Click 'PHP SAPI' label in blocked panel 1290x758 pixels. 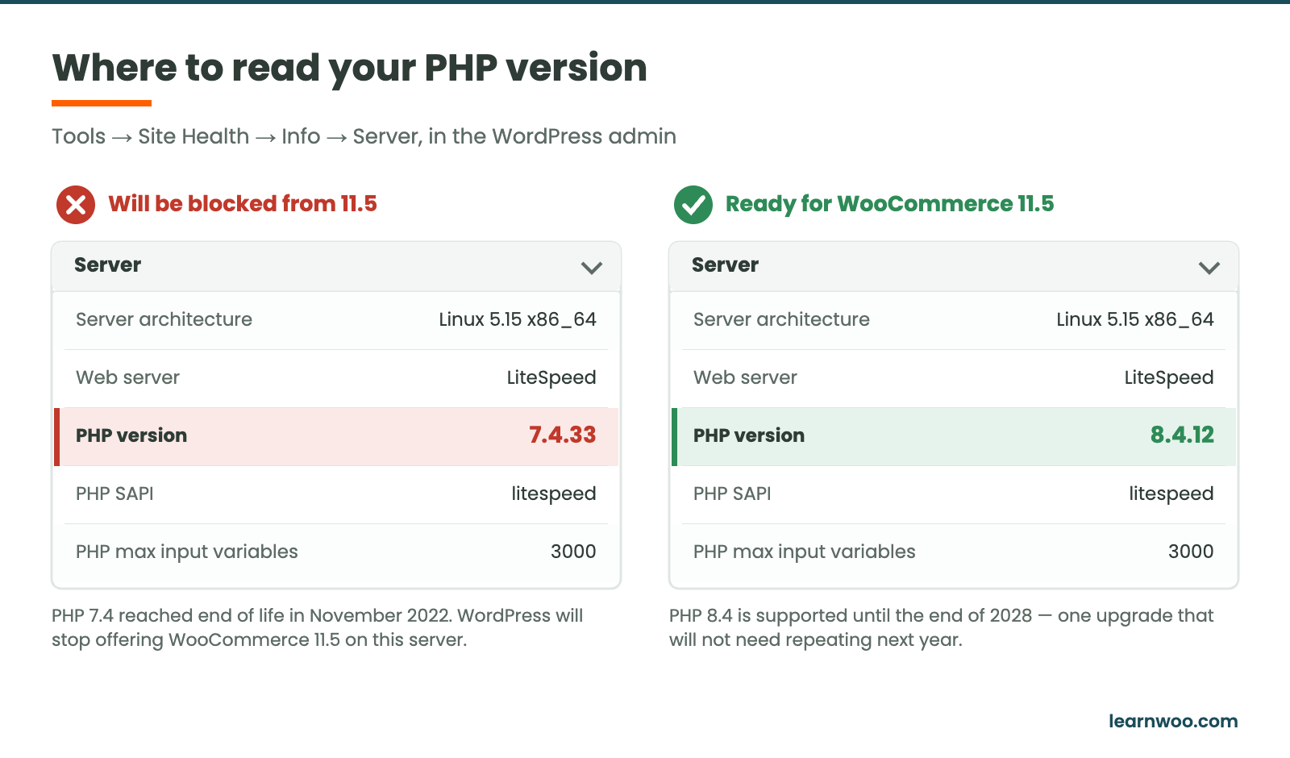click(x=114, y=494)
